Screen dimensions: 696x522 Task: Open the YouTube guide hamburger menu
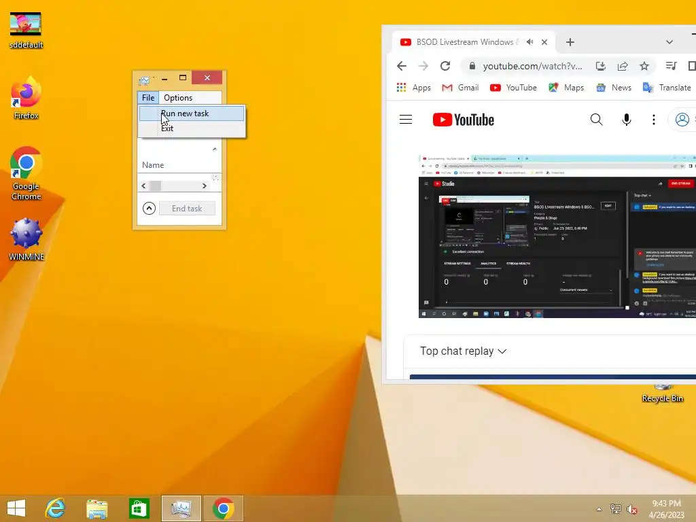click(x=406, y=120)
